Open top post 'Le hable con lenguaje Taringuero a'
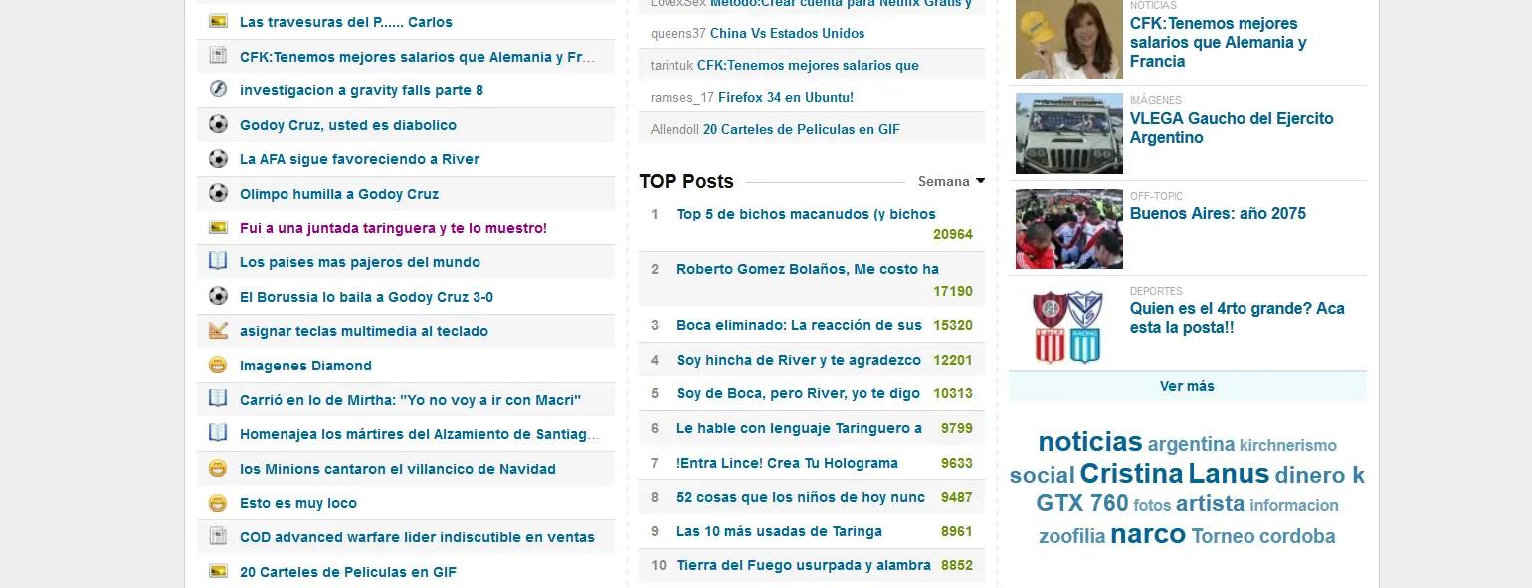 pyautogui.click(x=799, y=428)
